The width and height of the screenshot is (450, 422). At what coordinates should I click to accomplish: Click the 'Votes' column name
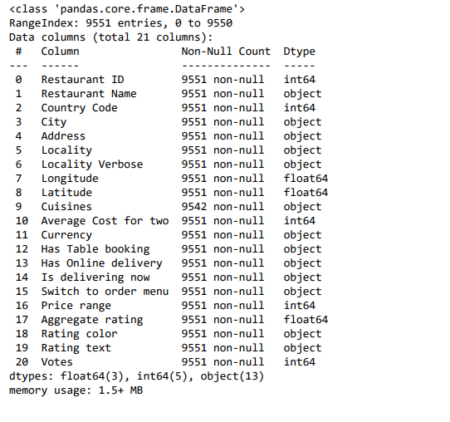(x=57, y=362)
